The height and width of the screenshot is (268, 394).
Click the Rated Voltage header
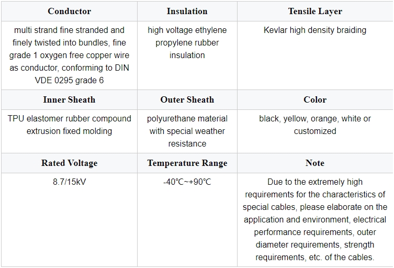(70, 163)
